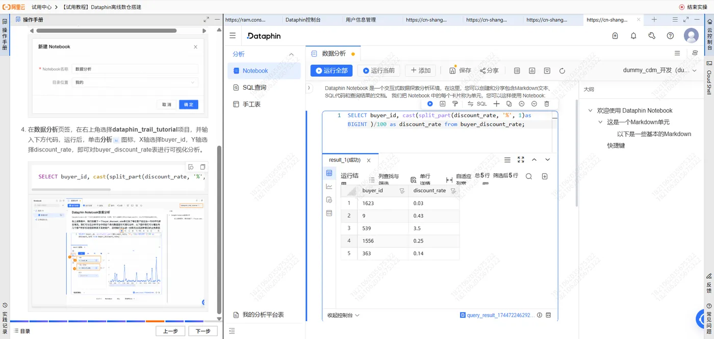Open the chart analysis icon in result sidebar
The width and height of the screenshot is (714, 339).
[x=329, y=187]
